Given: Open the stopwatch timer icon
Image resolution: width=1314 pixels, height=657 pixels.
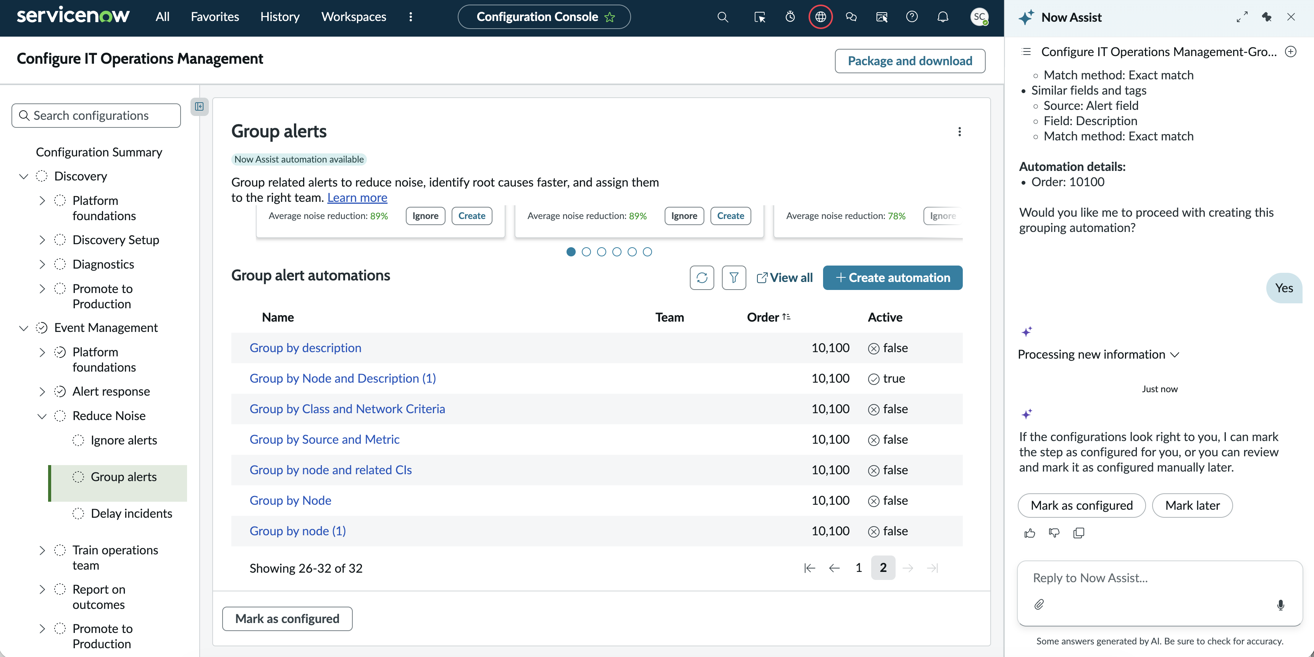Looking at the screenshot, I should (x=790, y=17).
